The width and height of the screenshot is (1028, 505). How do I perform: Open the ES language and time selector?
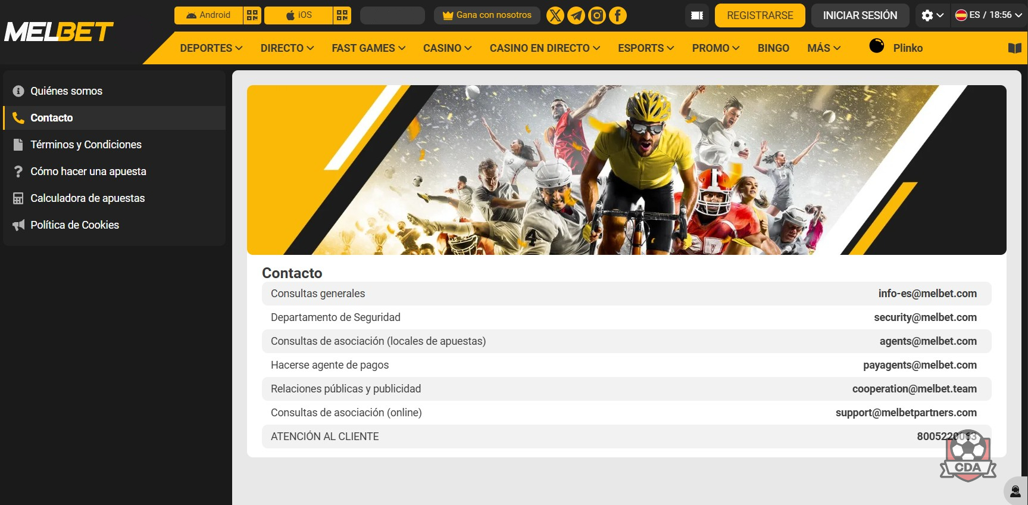[988, 15]
